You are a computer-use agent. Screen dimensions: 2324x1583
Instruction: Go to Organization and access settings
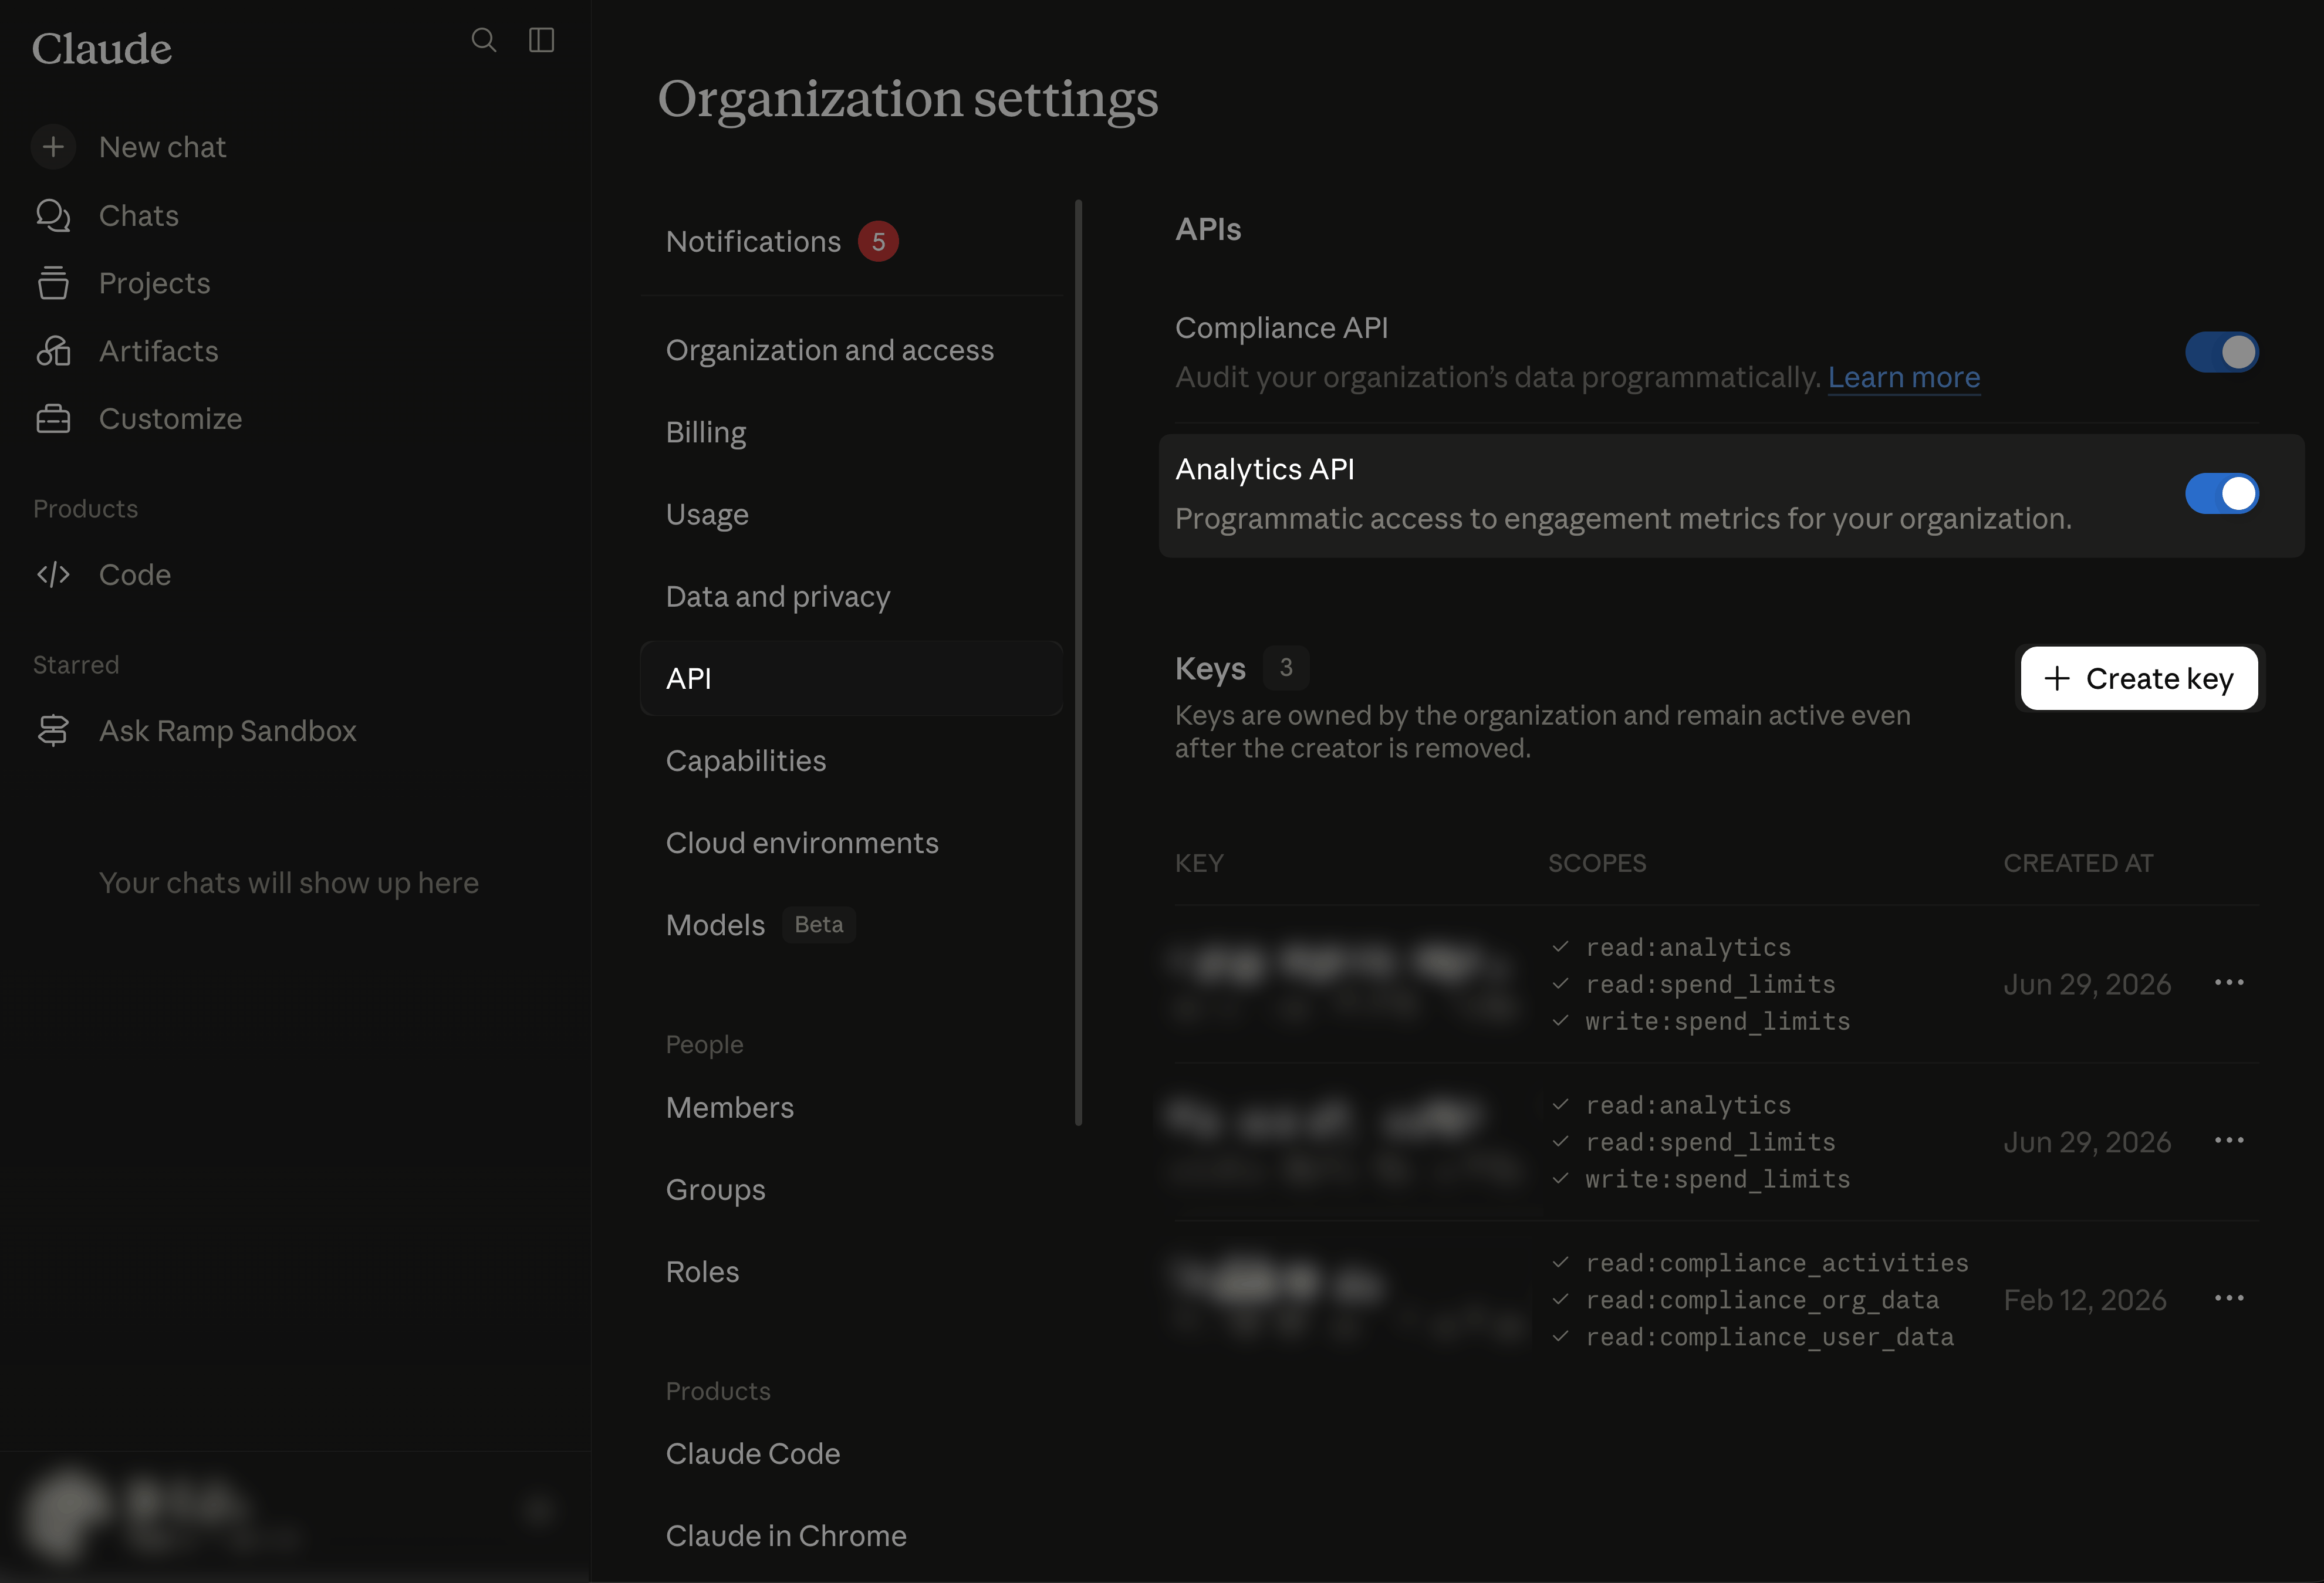(852, 350)
